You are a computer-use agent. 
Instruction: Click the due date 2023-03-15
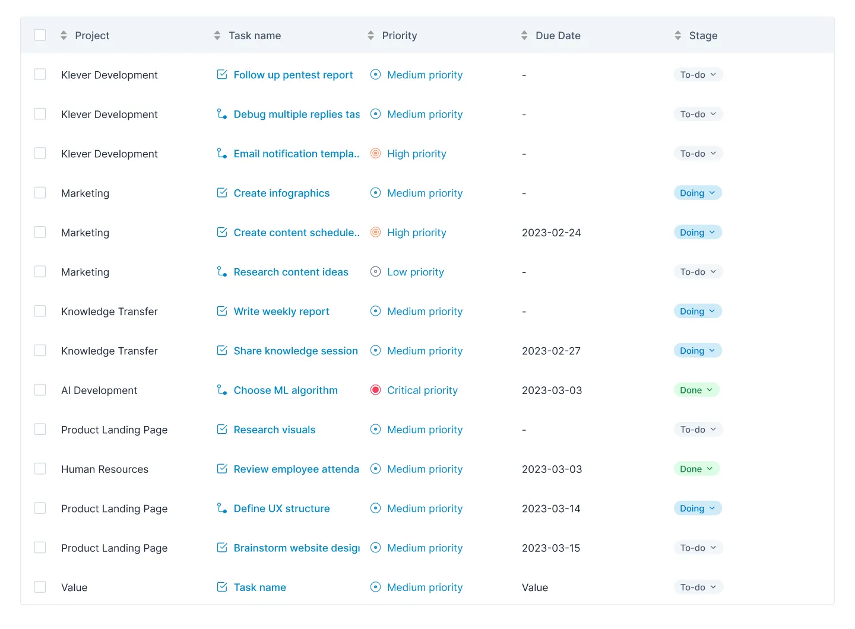[x=552, y=548]
